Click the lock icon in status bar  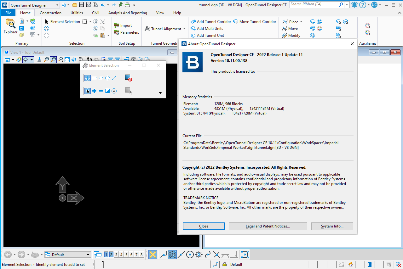tap(224, 264)
